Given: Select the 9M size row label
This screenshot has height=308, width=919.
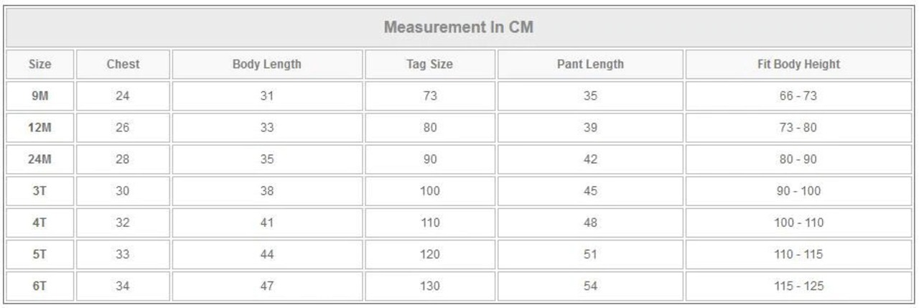Looking at the screenshot, I should [39, 95].
